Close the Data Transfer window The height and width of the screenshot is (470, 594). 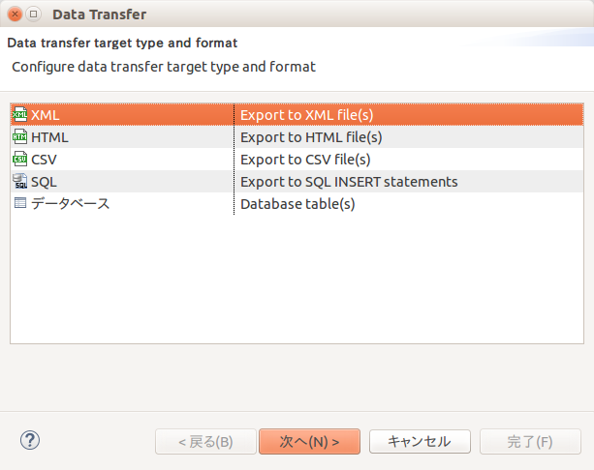(15, 14)
